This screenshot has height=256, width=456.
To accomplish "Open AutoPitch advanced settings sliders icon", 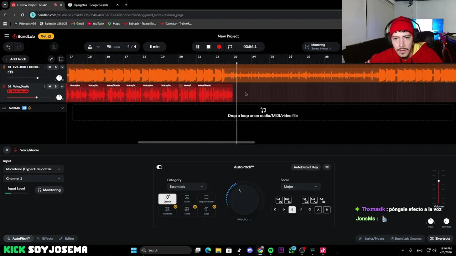I will 327,167.
